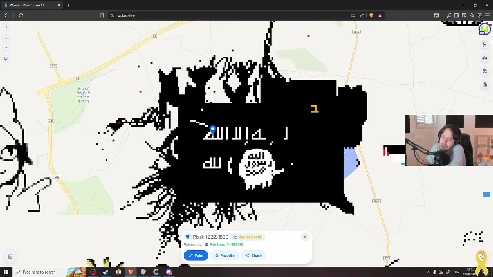The width and height of the screenshot is (493, 277).
Task: Click the install app icon in address bar
Action: click(353, 15)
